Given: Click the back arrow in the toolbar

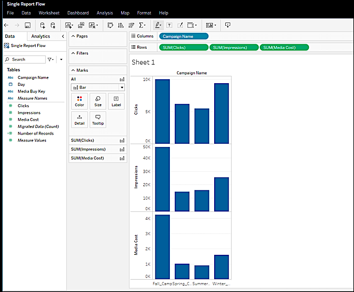Looking at the screenshot, I should click(6, 25).
